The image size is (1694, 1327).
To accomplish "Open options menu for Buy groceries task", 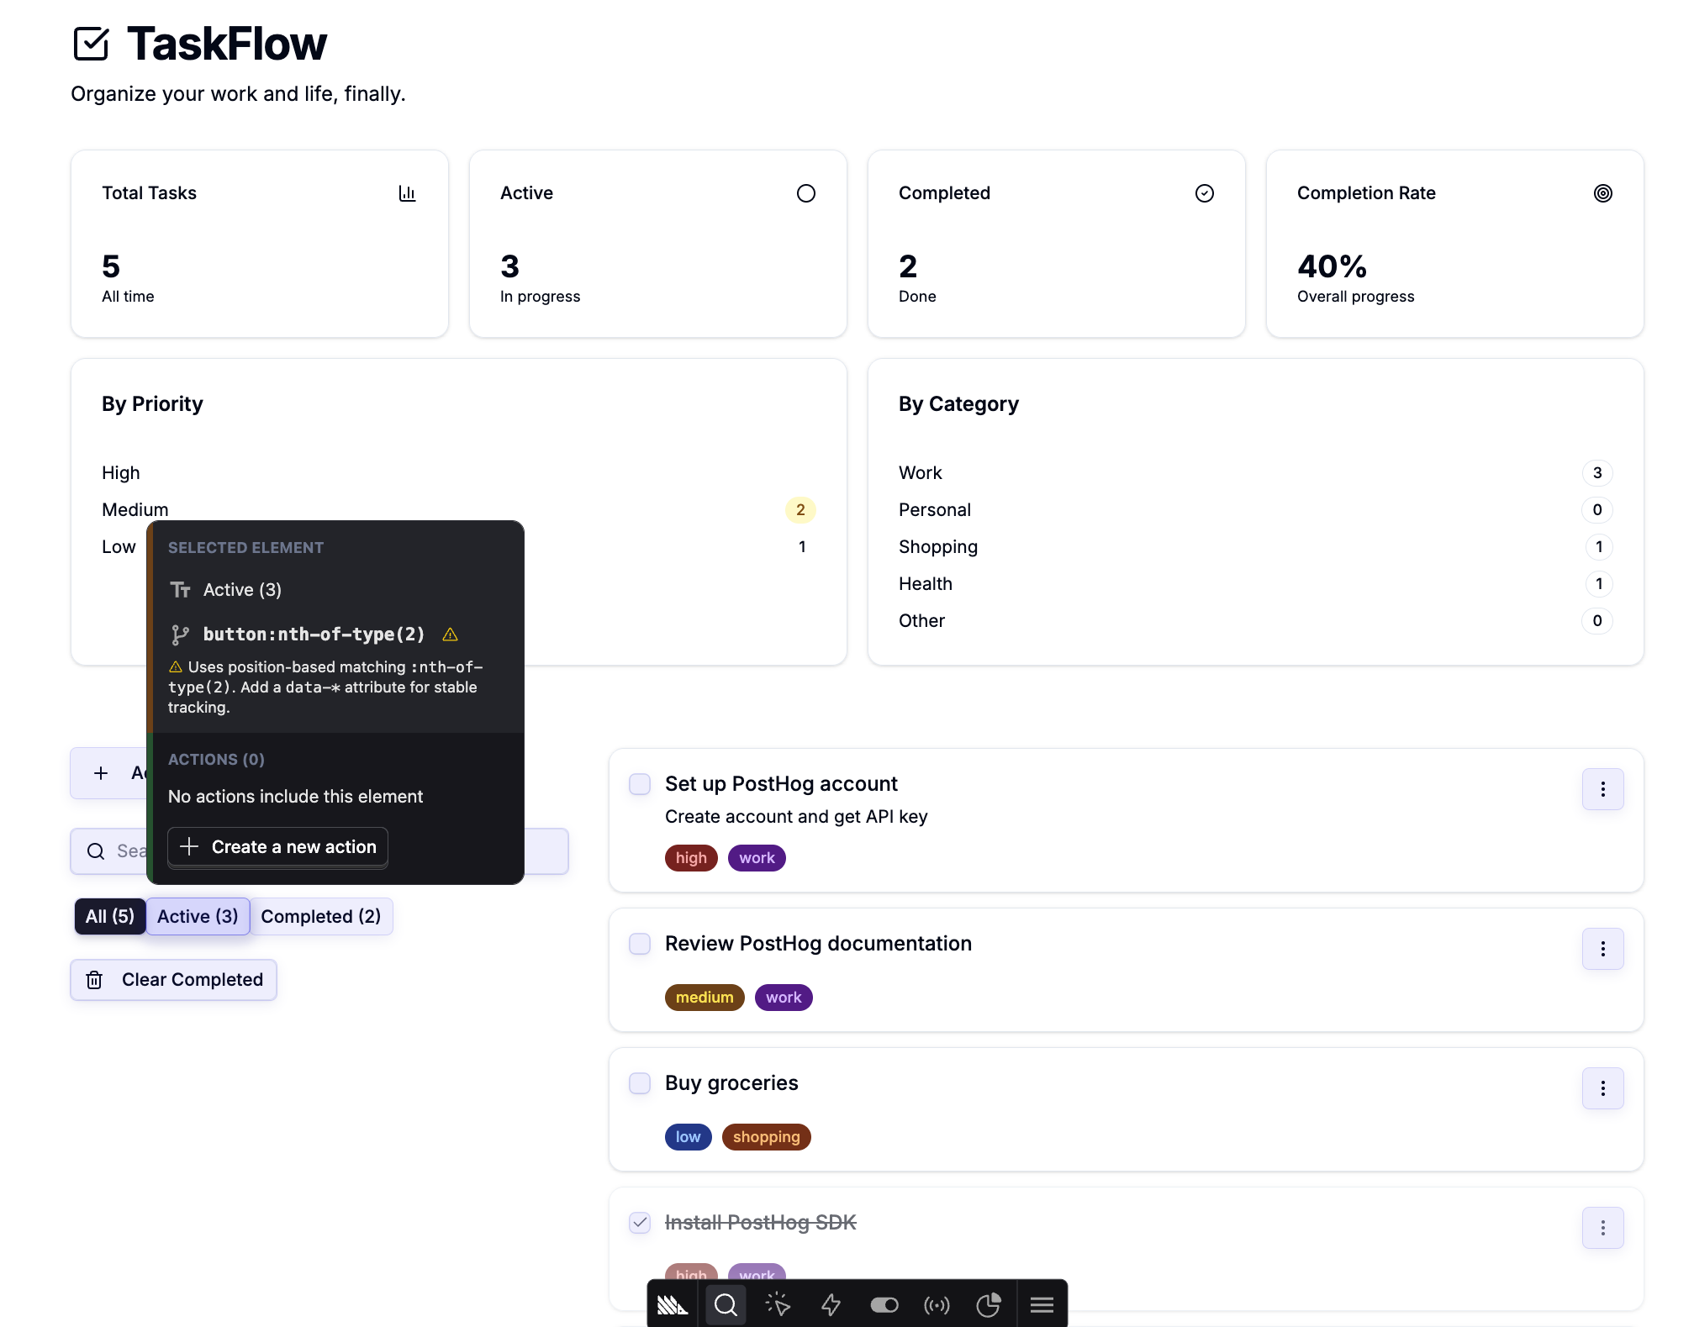I will pyautogui.click(x=1602, y=1088).
